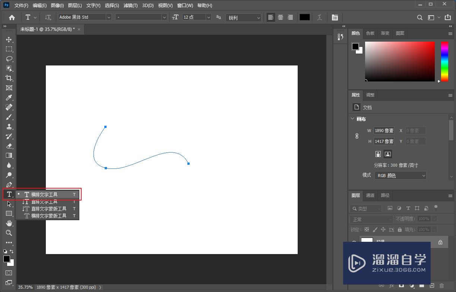Open the anti-aliasing dropdown 锐利
Viewport: 456px width, 292px height.
pos(244,17)
